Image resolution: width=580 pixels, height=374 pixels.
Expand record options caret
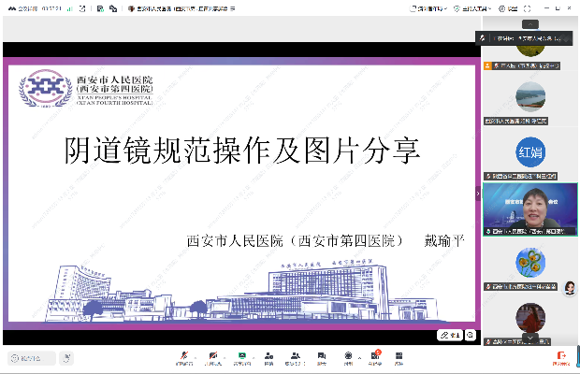coord(359,358)
